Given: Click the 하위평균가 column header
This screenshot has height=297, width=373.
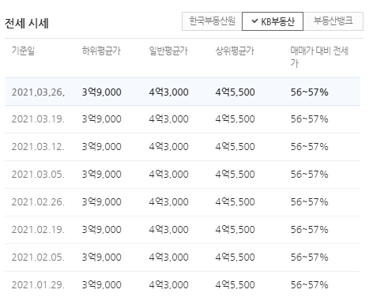Looking at the screenshot, I should (x=101, y=51).
